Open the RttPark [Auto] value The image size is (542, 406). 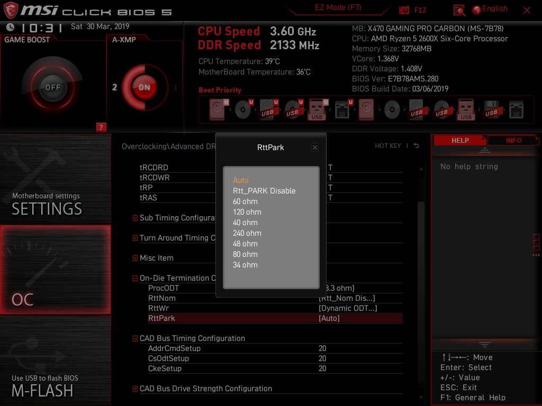[x=329, y=318]
